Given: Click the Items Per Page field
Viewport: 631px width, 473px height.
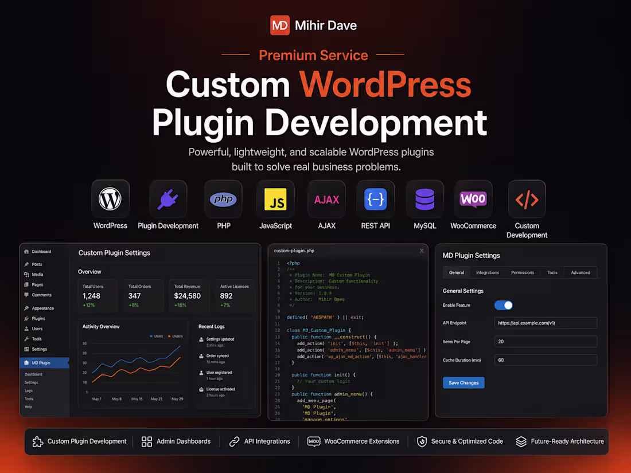Looking at the screenshot, I should pyautogui.click(x=546, y=342).
